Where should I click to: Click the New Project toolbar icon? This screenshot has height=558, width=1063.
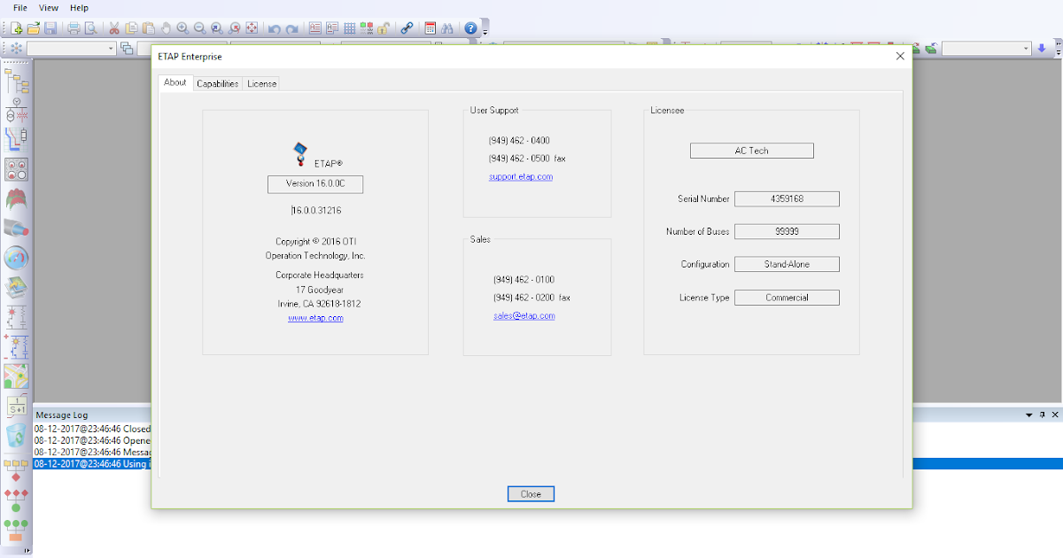[x=17, y=28]
